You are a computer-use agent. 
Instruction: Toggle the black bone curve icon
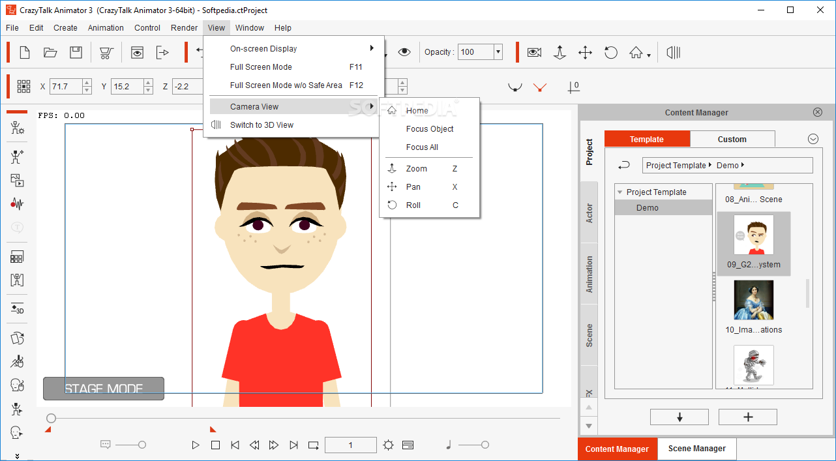pos(515,87)
